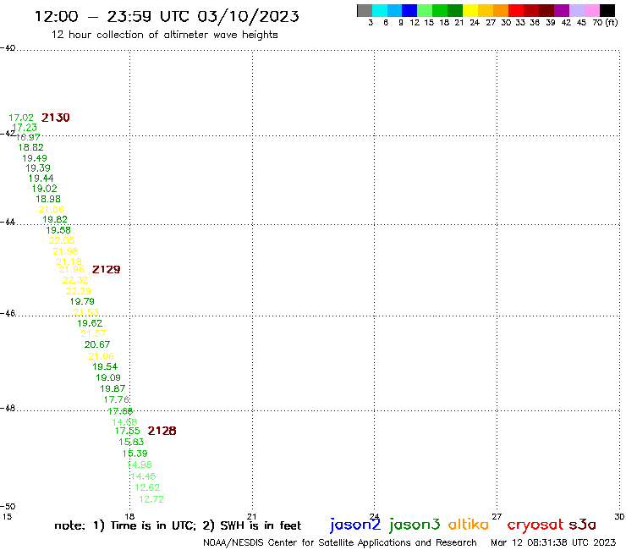Click the value 14.45
This screenshot has width=626, height=550.
[143, 476]
